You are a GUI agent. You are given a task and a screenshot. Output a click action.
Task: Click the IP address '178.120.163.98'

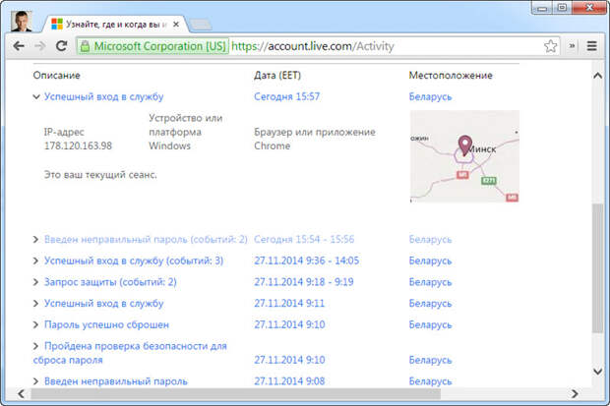click(78, 145)
